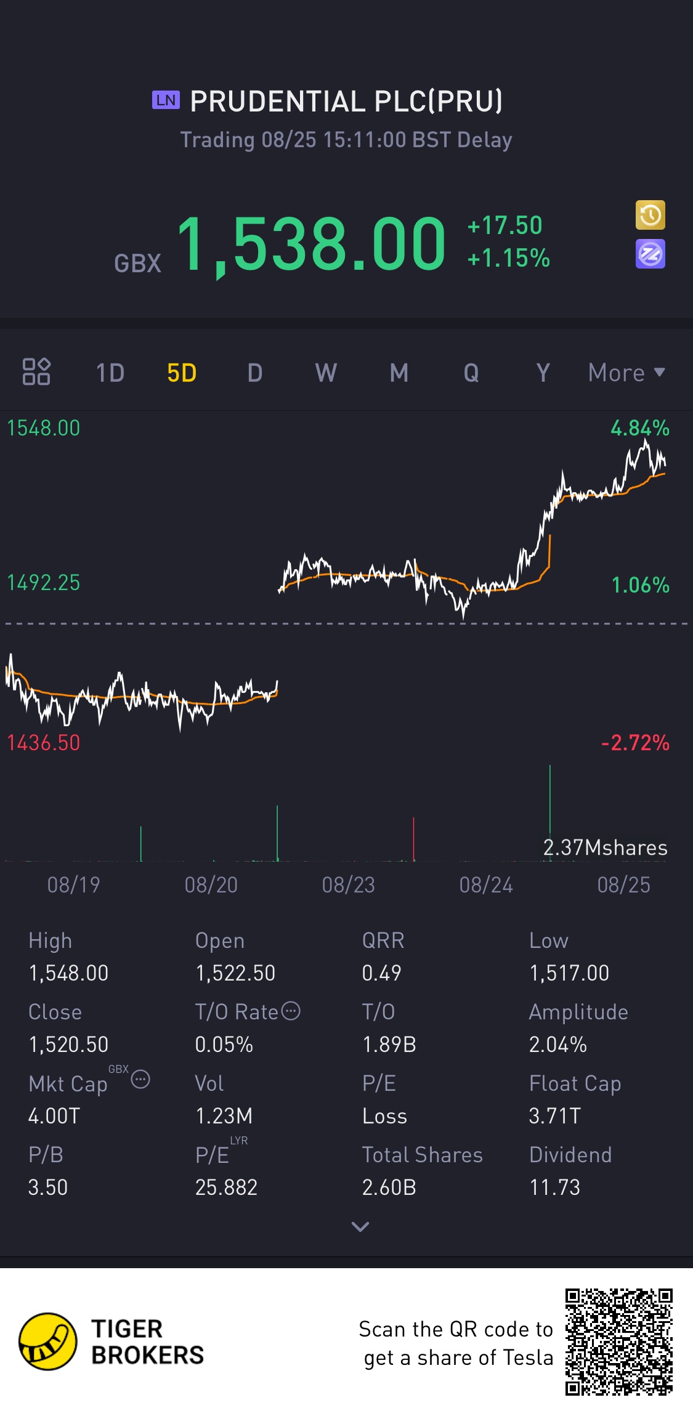Select the Q quarterly chart tab
The height and width of the screenshot is (1416, 693).
pyautogui.click(x=471, y=373)
